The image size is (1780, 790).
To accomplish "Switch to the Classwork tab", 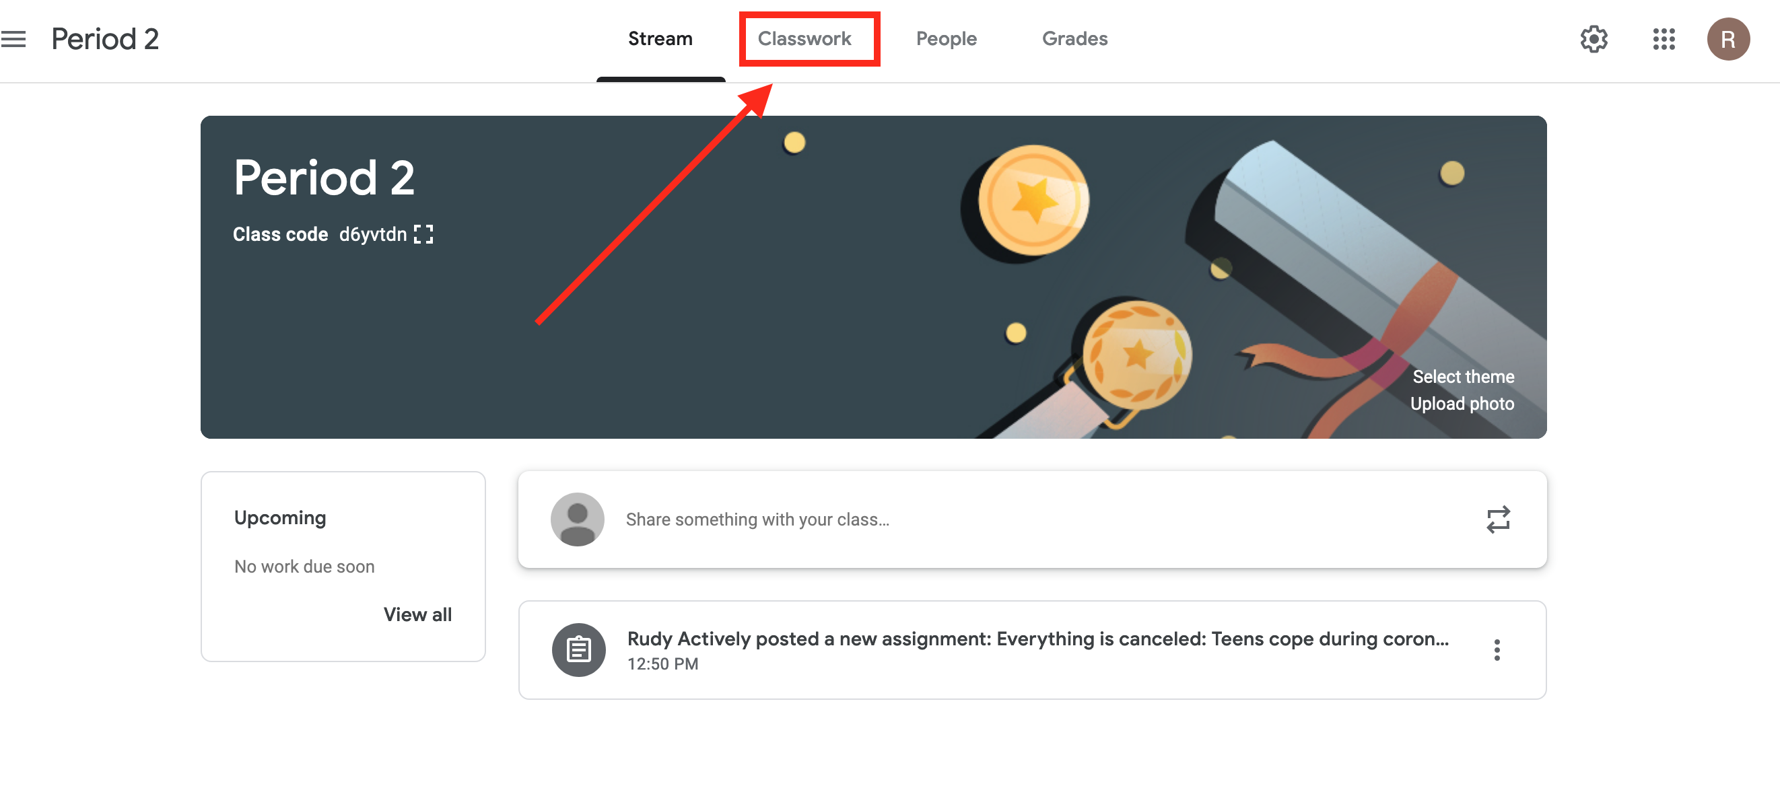I will tap(805, 38).
